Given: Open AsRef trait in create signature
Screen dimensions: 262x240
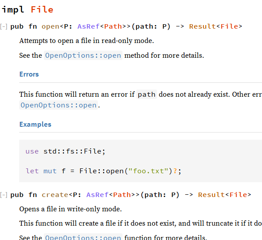Looking at the screenshot, I should pyautogui.click(x=97, y=195).
